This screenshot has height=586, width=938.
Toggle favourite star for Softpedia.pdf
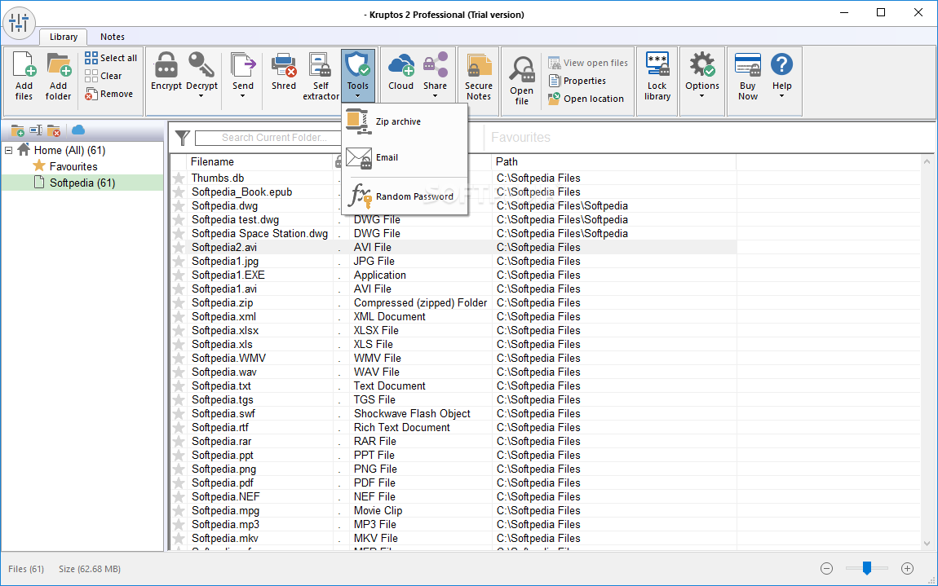coord(179,483)
